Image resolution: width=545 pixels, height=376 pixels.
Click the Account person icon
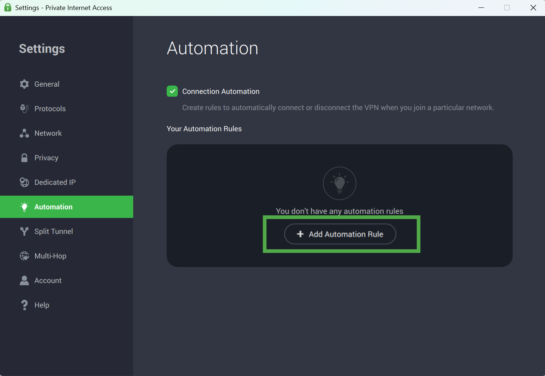point(24,280)
